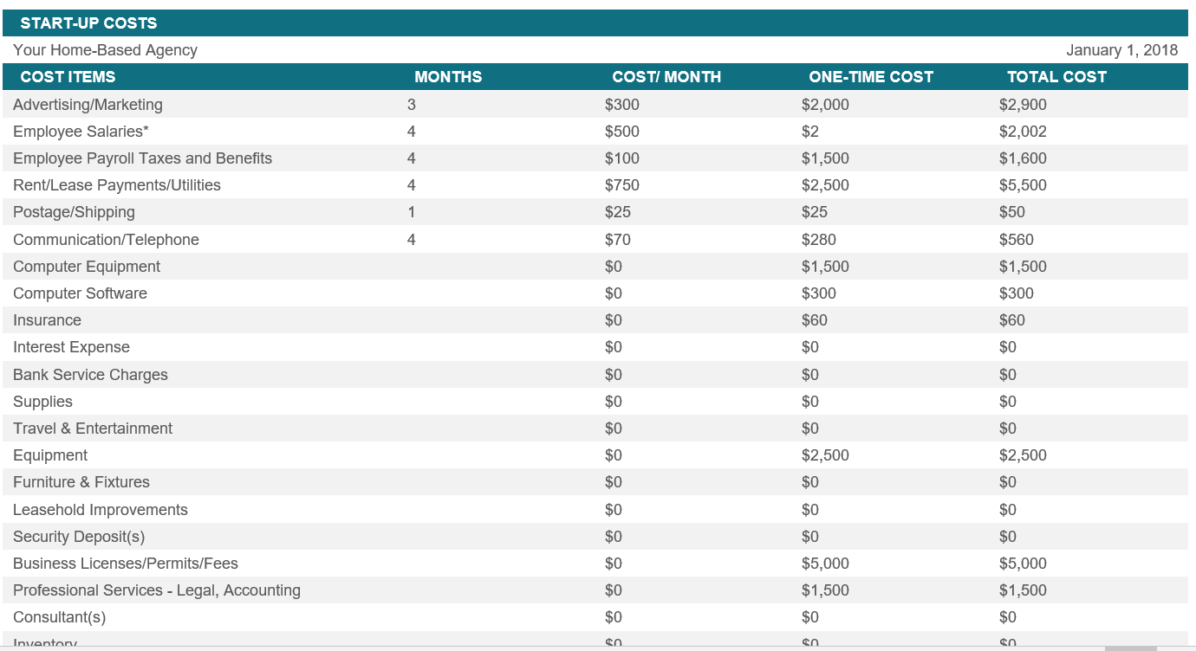
Task: Click the Advertising/Marketing months value
Action: pos(412,105)
